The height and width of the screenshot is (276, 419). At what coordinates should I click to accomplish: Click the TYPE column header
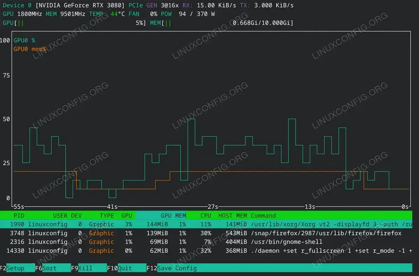point(107,215)
